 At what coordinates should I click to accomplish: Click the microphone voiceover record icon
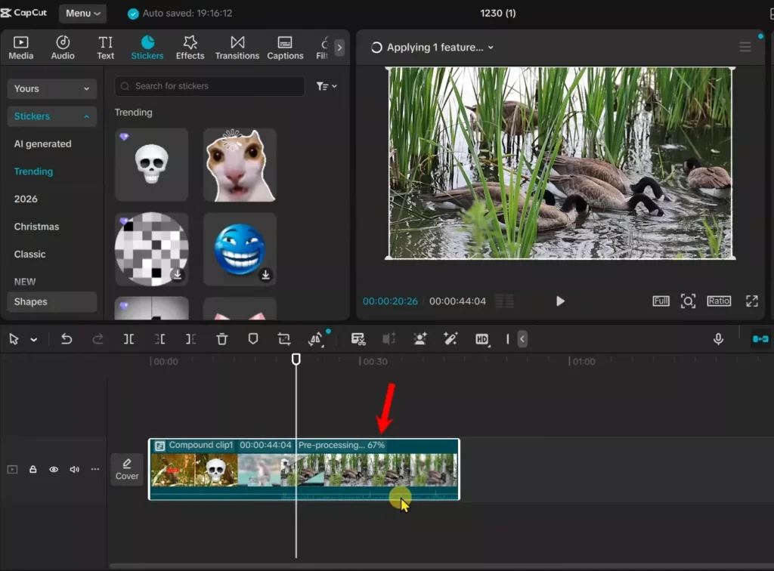tap(719, 339)
